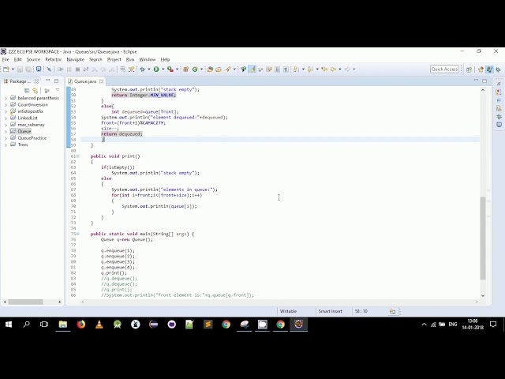This screenshot has width=505, height=379.
Task: Click the Quick Access search field
Action: click(x=444, y=69)
